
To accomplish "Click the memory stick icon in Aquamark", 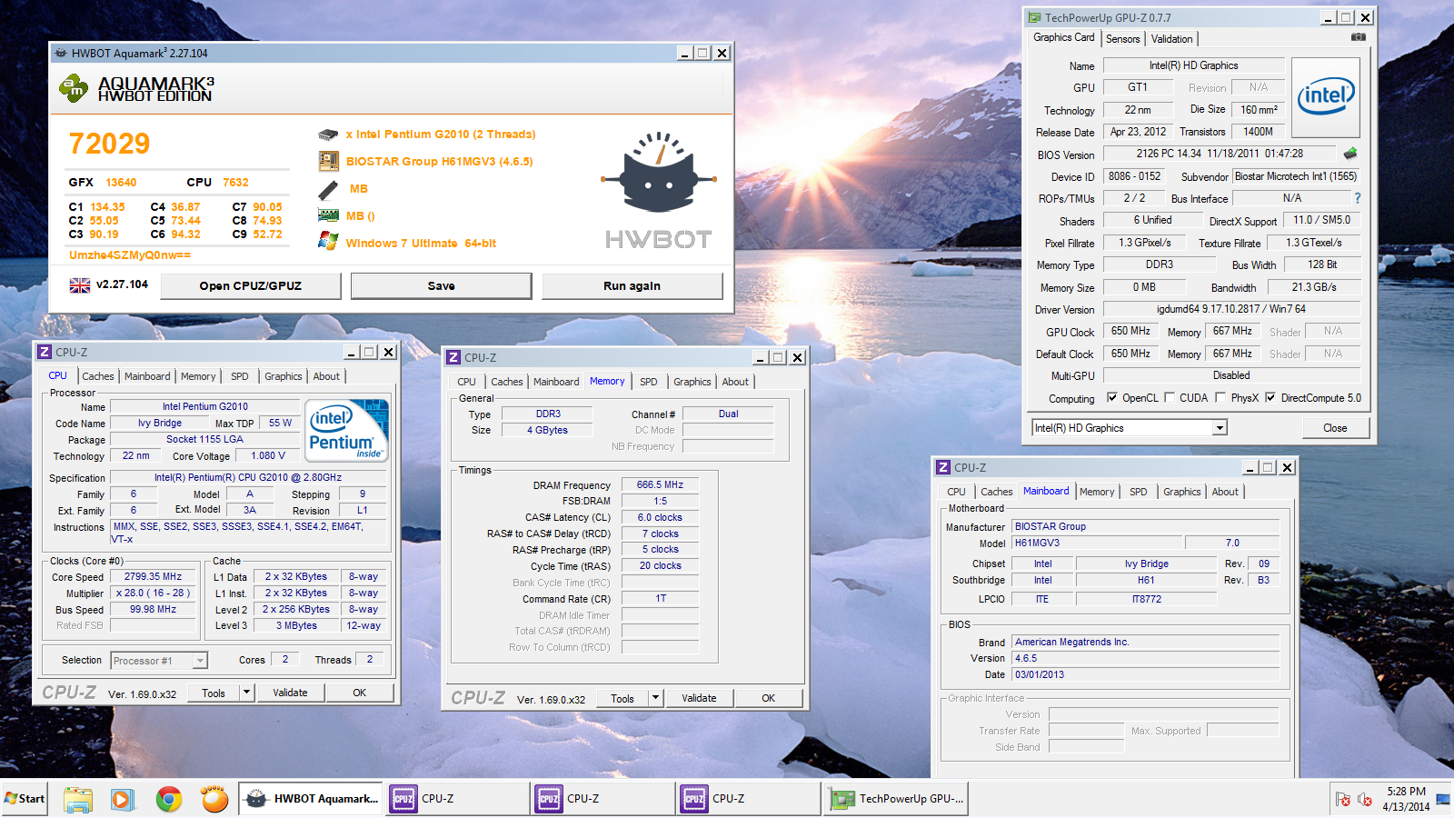I will [328, 190].
